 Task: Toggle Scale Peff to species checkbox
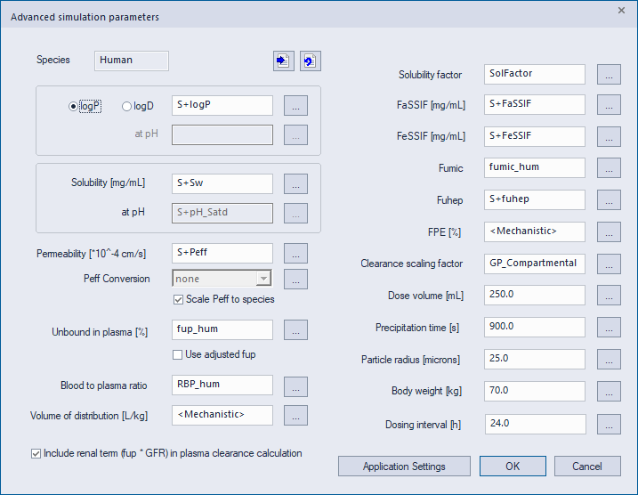click(178, 300)
